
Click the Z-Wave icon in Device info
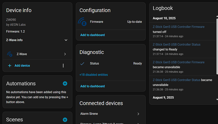10,54
